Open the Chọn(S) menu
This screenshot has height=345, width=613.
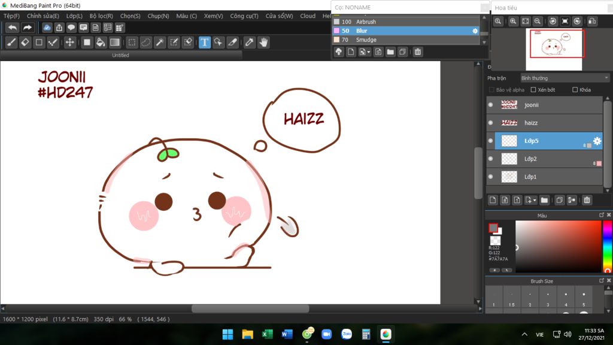coord(130,16)
